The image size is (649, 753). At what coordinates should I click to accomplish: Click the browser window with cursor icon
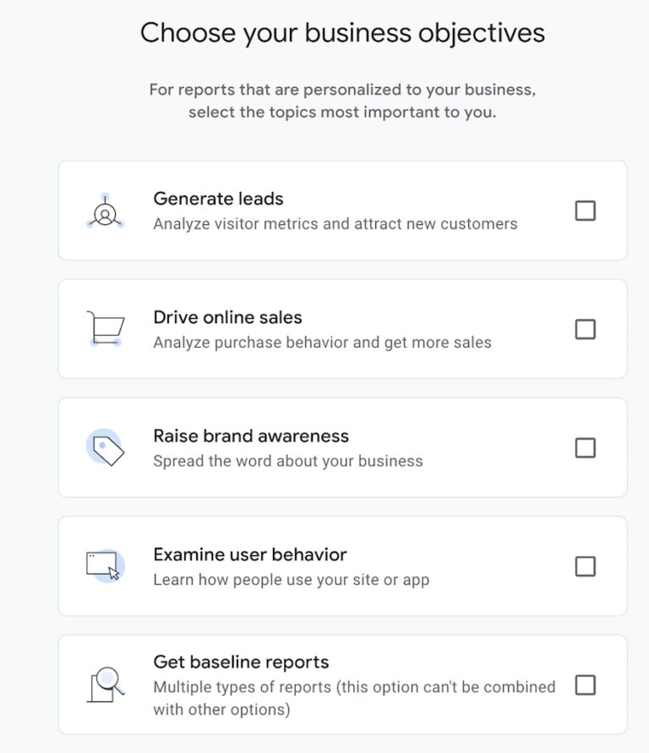103,565
